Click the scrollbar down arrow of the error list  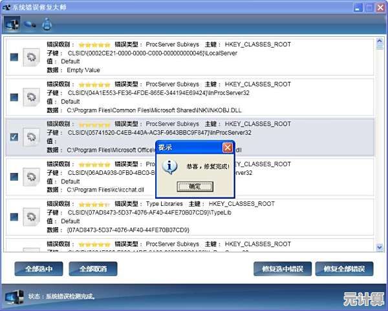click(378, 246)
